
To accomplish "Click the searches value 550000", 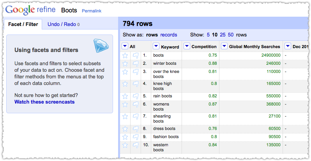I will pos(273,96).
